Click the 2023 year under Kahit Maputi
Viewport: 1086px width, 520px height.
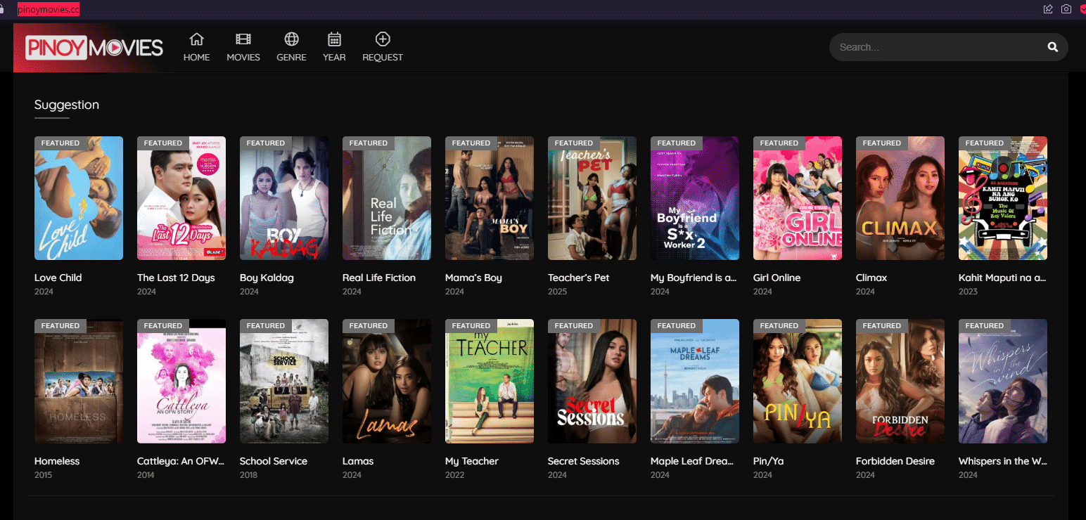968,292
